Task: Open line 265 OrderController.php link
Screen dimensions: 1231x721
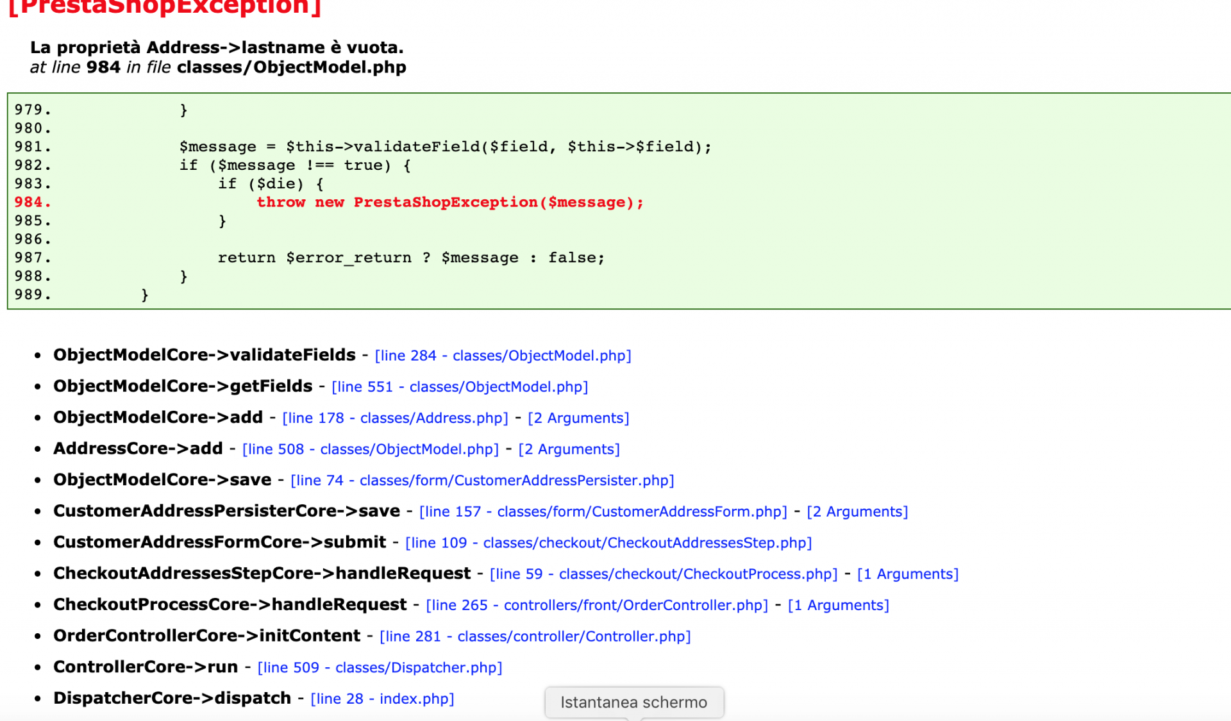Action: click(x=596, y=605)
